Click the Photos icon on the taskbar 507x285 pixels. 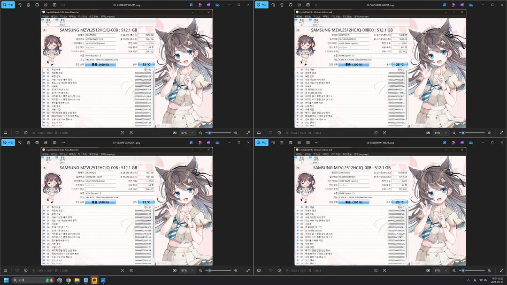click(x=103, y=280)
